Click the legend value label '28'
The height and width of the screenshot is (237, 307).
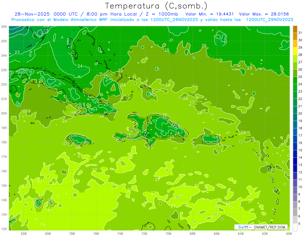pyautogui.click(x=300, y=55)
